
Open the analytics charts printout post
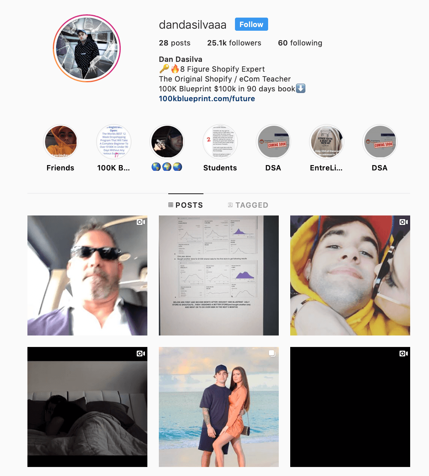[x=219, y=275]
